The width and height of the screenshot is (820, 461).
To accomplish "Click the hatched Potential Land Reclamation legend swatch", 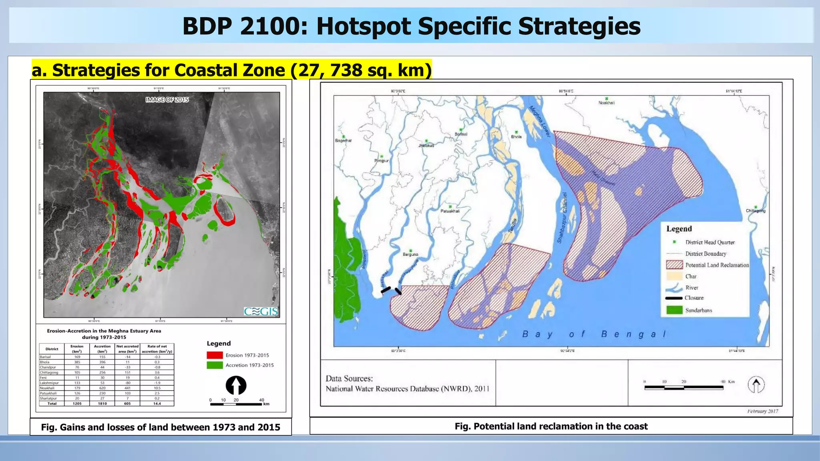I will (674, 265).
